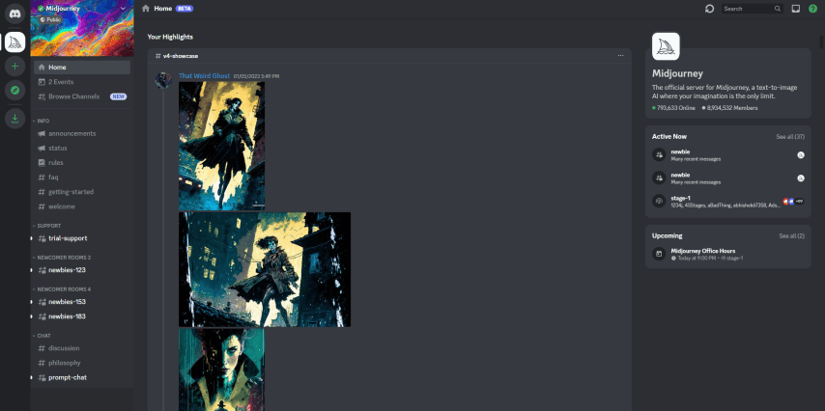Viewport: 825px width, 411px height.
Task: Click the Download Apps icon
Action: pos(14,118)
